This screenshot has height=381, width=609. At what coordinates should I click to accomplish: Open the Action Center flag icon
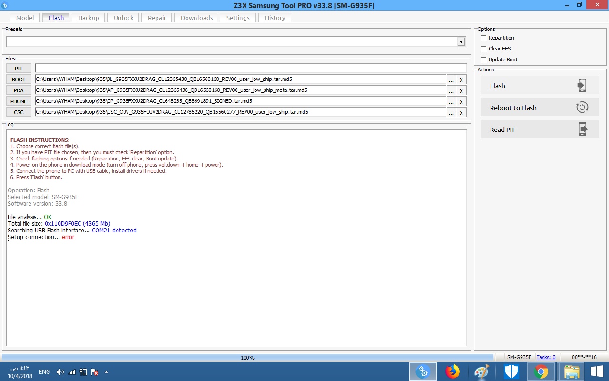point(95,372)
